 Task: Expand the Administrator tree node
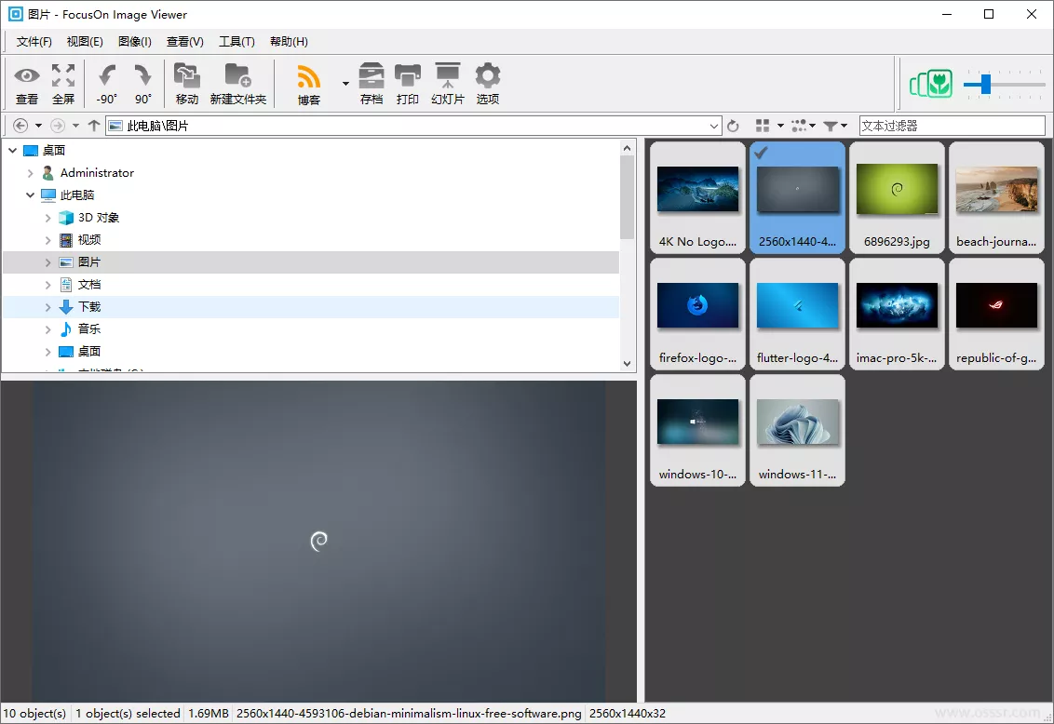[x=30, y=173]
